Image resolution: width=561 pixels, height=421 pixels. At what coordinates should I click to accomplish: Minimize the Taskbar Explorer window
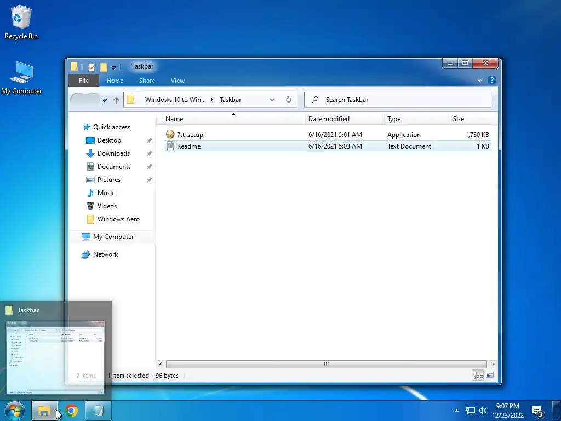450,64
